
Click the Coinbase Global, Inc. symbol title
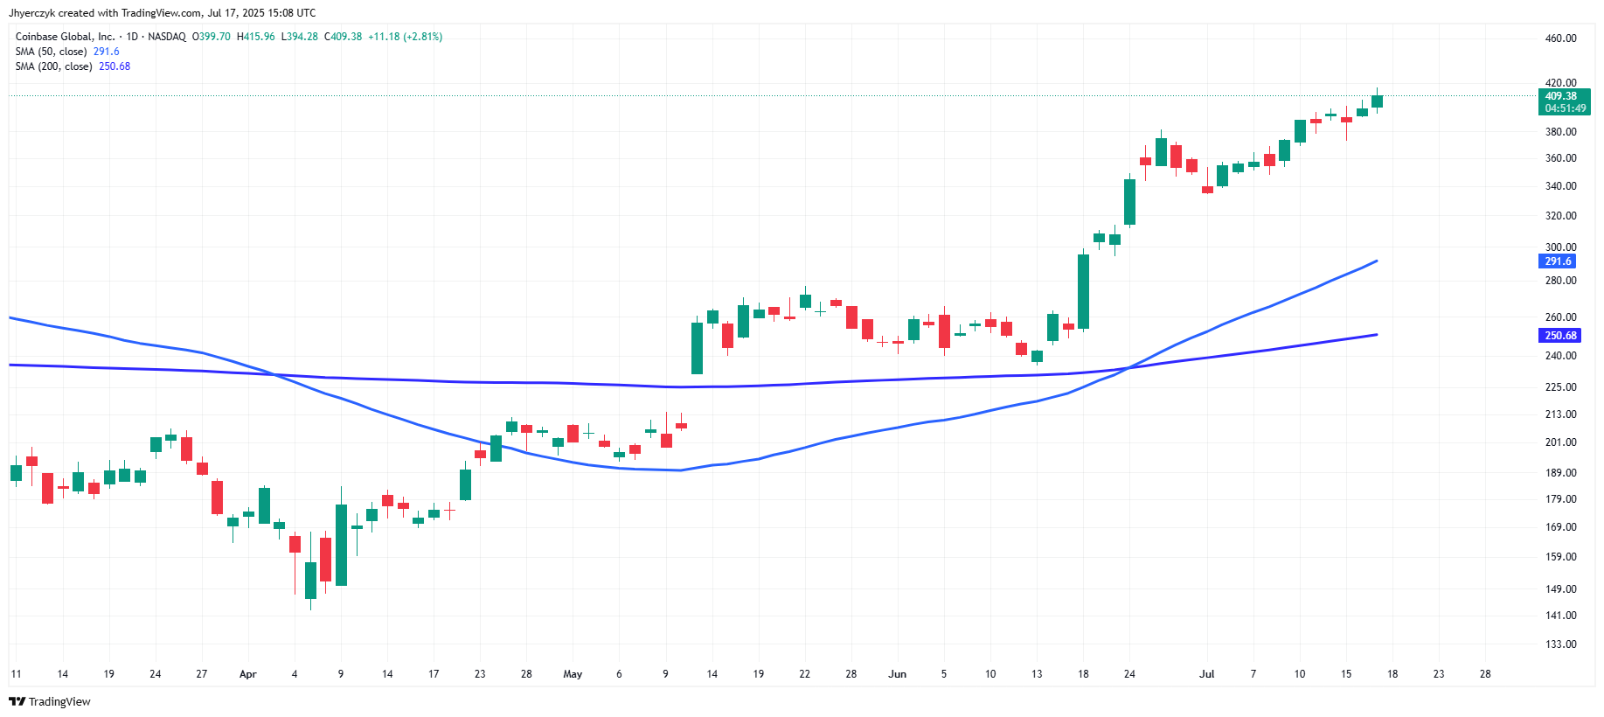click(x=65, y=37)
